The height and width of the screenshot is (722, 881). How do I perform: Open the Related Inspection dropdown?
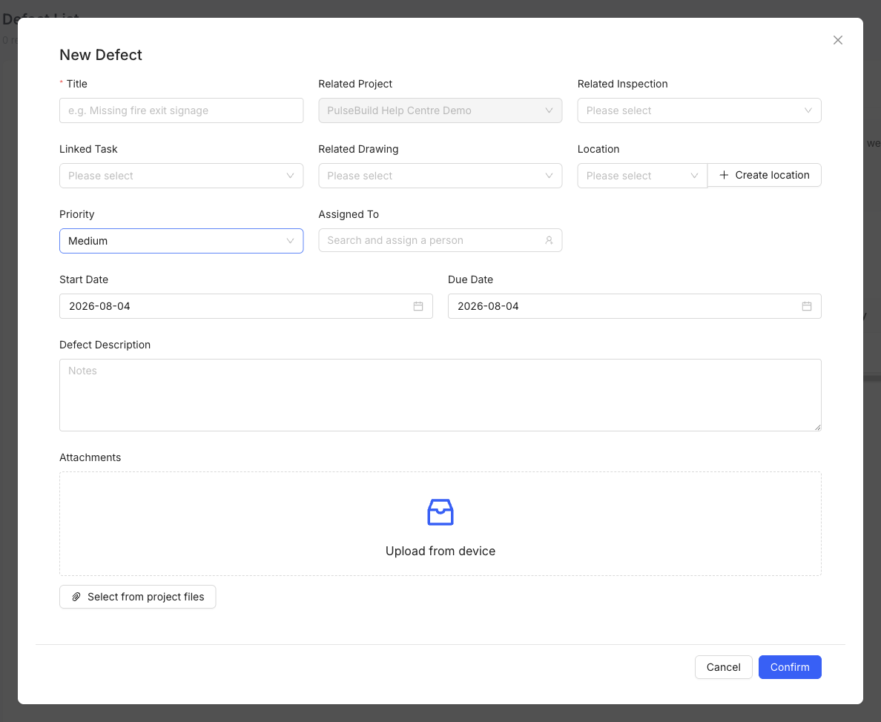click(699, 110)
